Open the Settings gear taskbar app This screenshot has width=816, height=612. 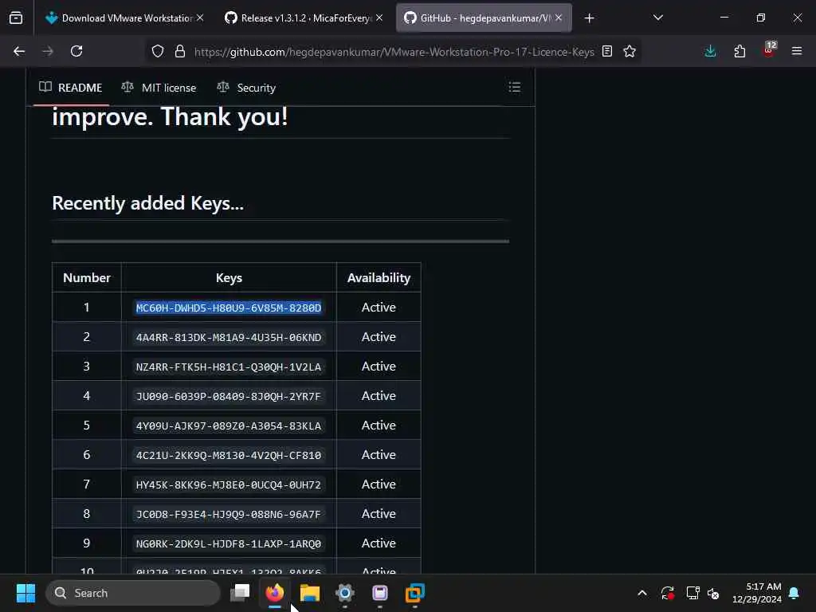344,592
